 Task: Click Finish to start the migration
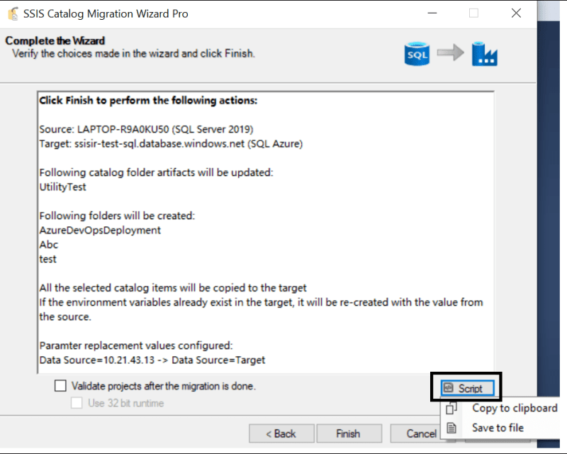(x=349, y=433)
